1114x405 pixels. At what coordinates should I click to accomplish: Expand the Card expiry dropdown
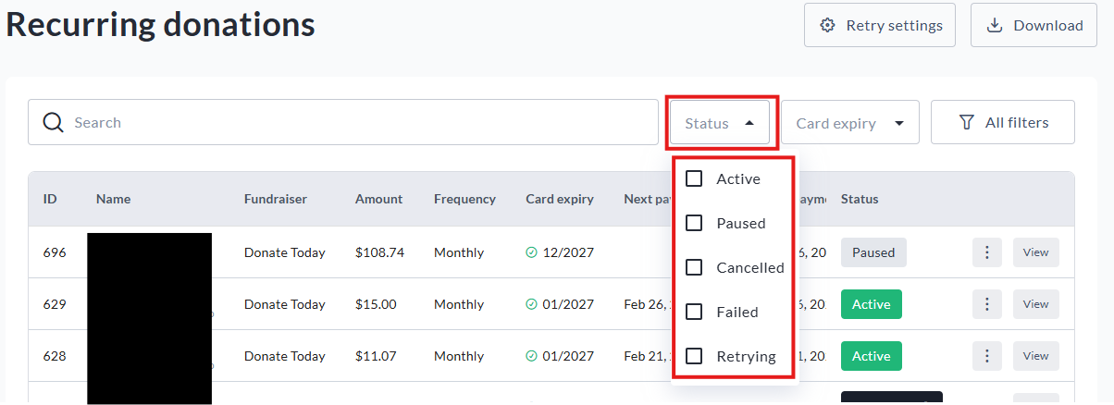tap(849, 123)
